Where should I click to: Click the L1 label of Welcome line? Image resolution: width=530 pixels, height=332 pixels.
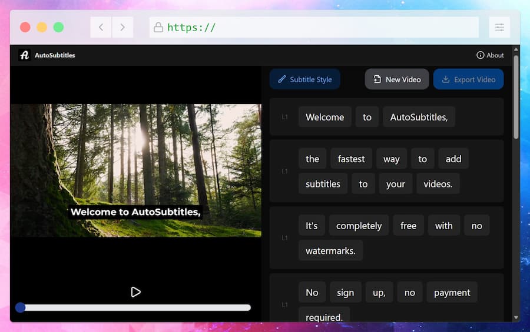click(284, 117)
